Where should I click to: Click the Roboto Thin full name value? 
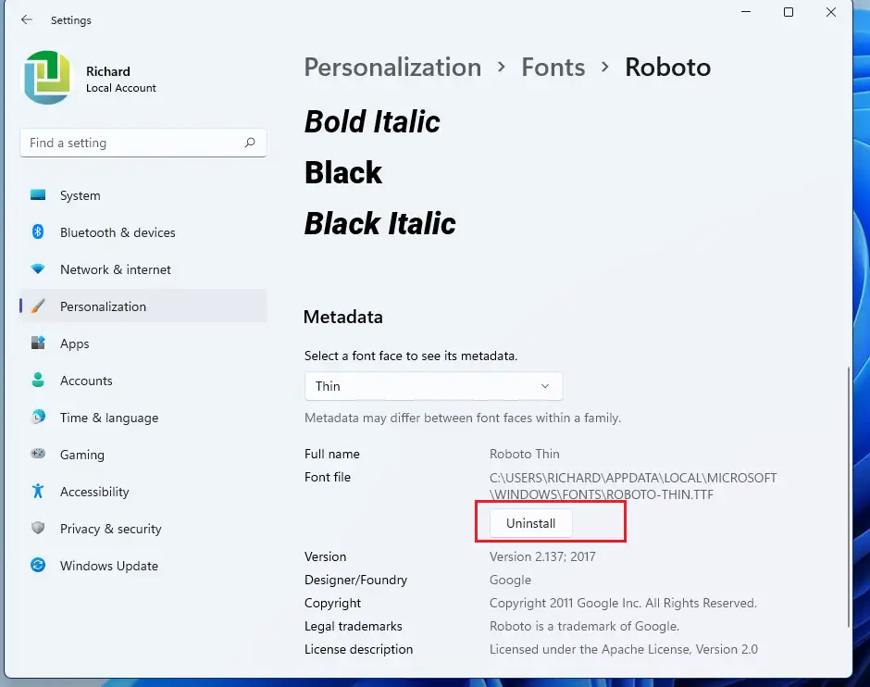[525, 454]
